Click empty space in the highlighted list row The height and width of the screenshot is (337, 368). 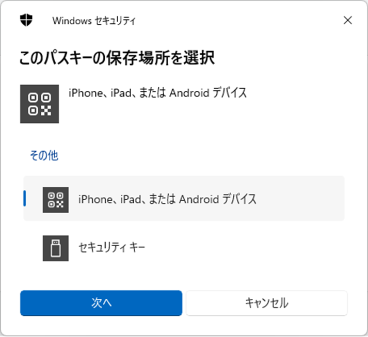point(300,198)
